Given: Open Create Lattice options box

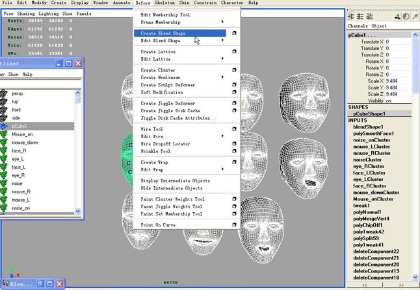Looking at the screenshot, I should 234,51.
